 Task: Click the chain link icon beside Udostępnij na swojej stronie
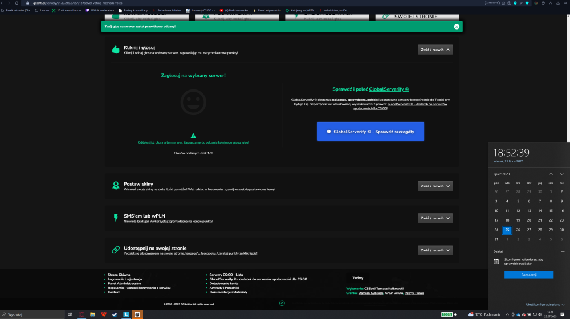pyautogui.click(x=116, y=250)
